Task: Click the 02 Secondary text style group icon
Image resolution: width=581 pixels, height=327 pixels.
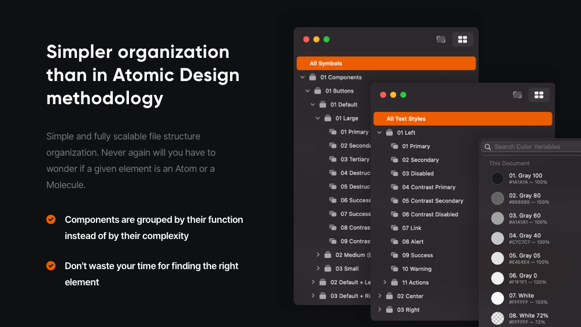Action: (x=395, y=160)
